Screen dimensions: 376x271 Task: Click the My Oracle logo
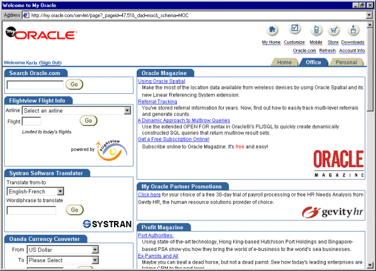tap(41, 34)
